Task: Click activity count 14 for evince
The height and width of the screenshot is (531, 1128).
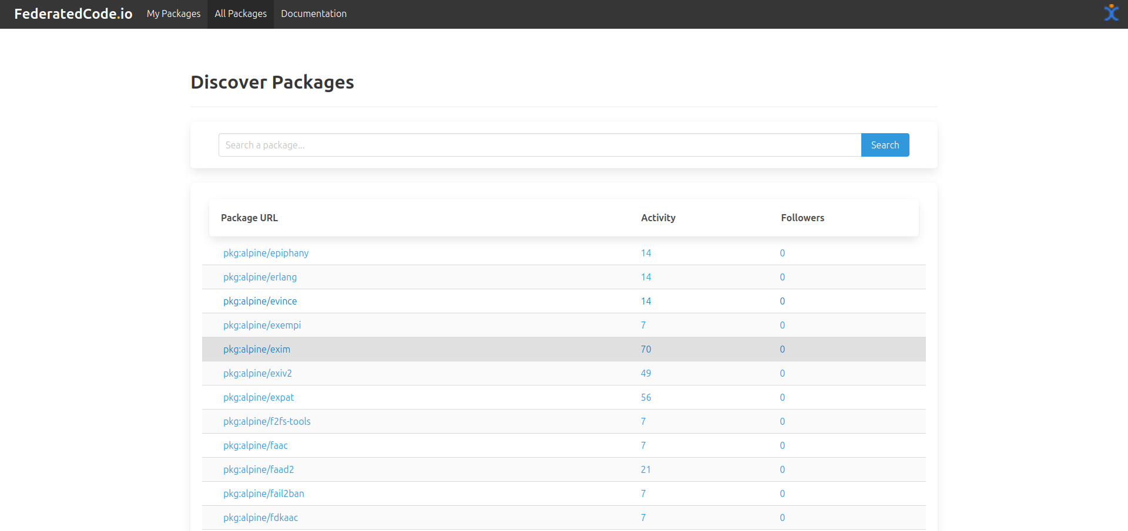Action: (646, 301)
